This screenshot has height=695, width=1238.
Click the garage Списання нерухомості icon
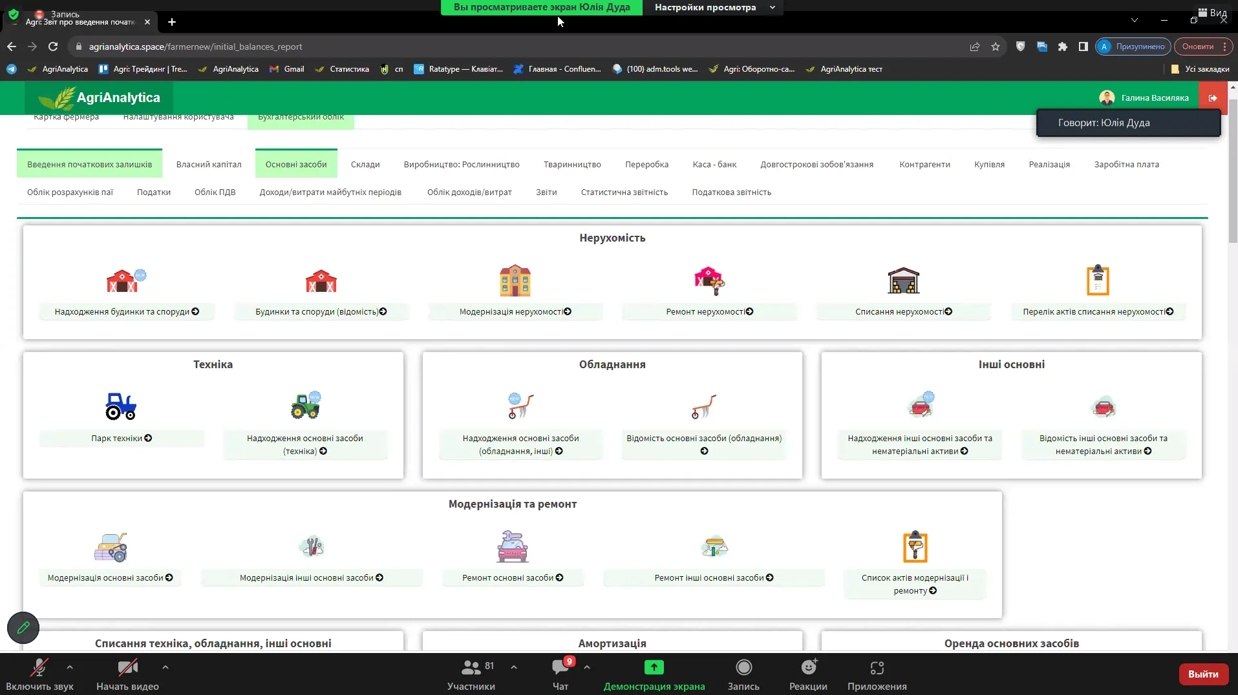(x=903, y=280)
